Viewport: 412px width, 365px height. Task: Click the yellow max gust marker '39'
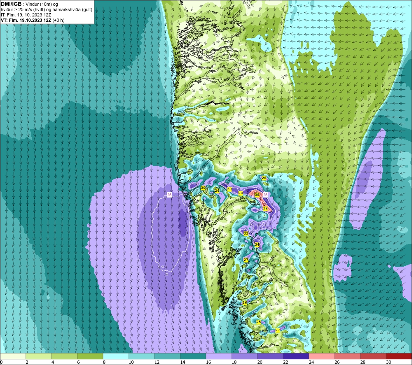(x=265, y=208)
